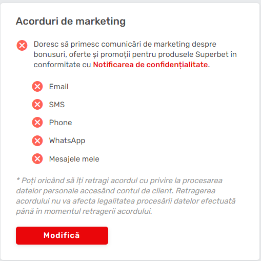Image resolution: width=261 pixels, height=261 pixels.
Task: Click the Acorduri de marketing heading
Action: click(x=71, y=22)
